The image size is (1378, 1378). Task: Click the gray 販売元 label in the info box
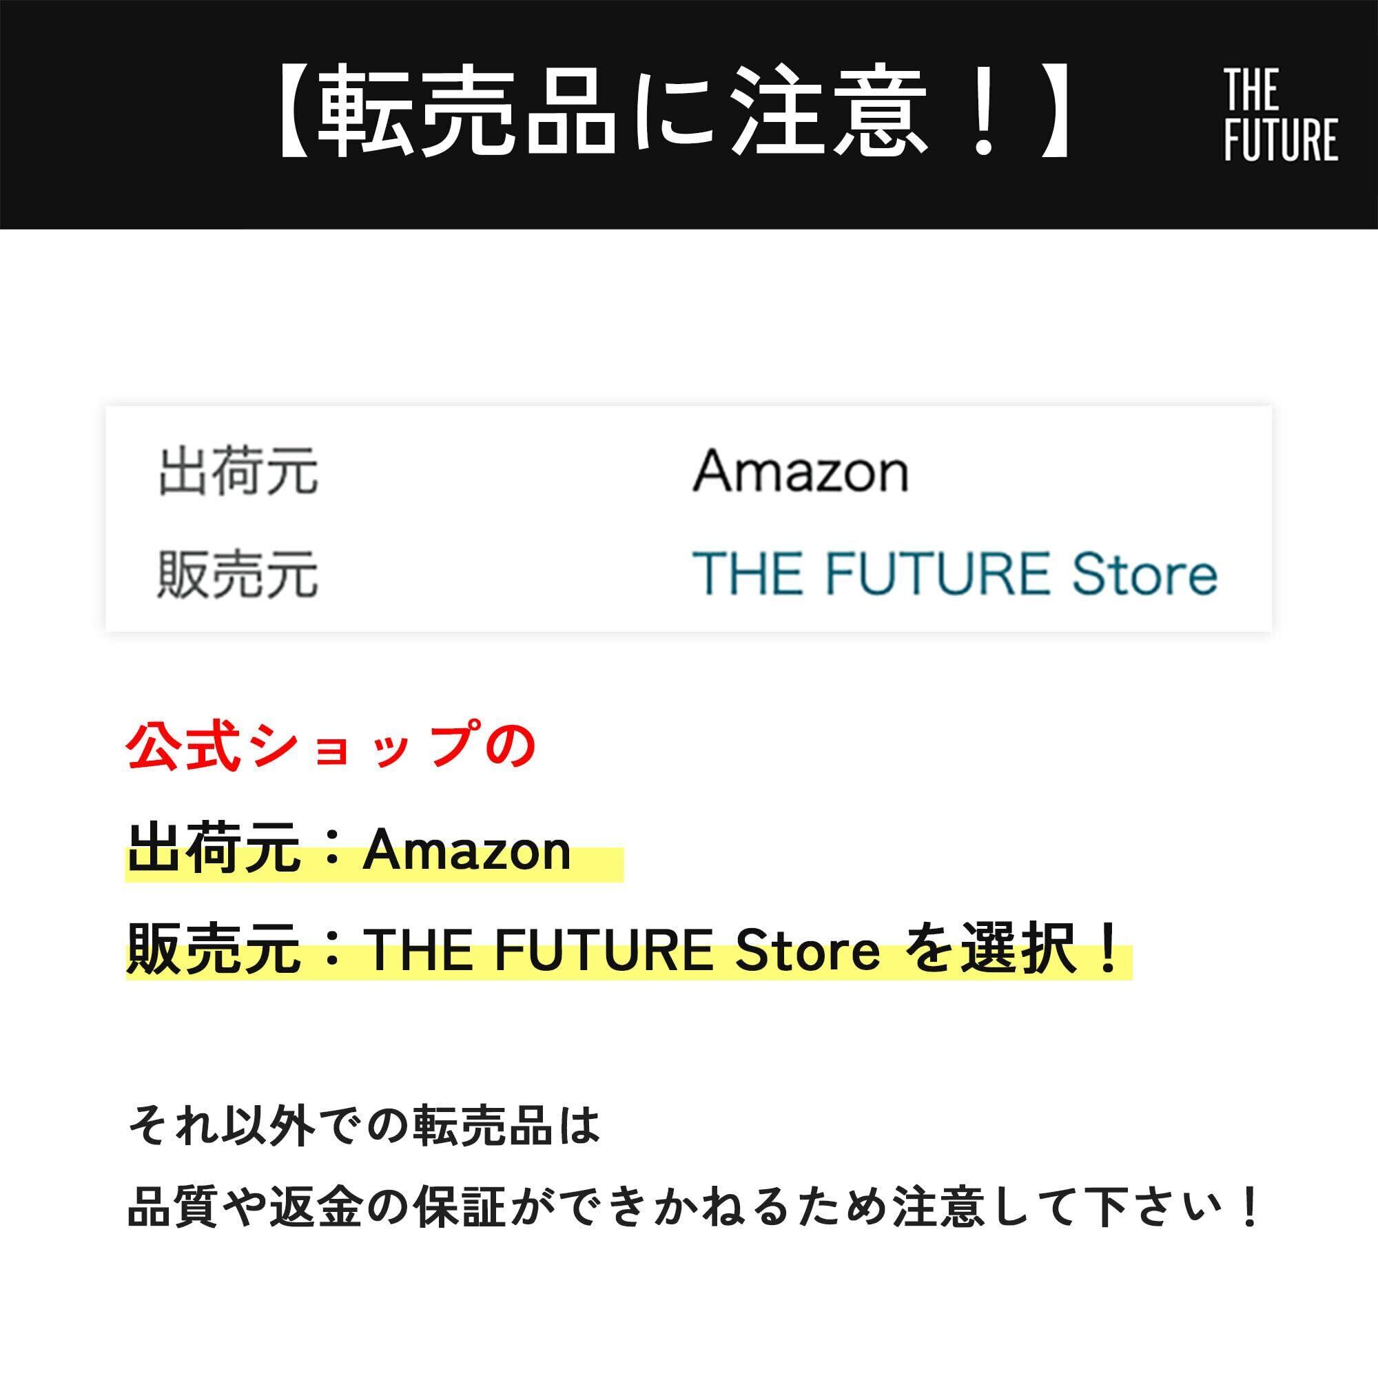click(x=238, y=573)
